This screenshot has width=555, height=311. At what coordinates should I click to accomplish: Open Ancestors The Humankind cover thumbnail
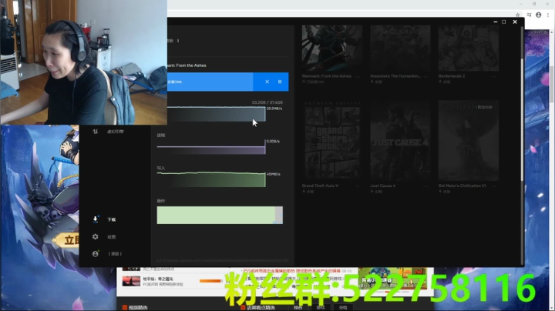pos(400,48)
